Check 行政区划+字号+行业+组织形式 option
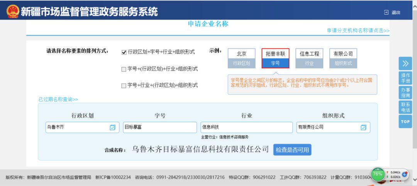 (124, 52)
